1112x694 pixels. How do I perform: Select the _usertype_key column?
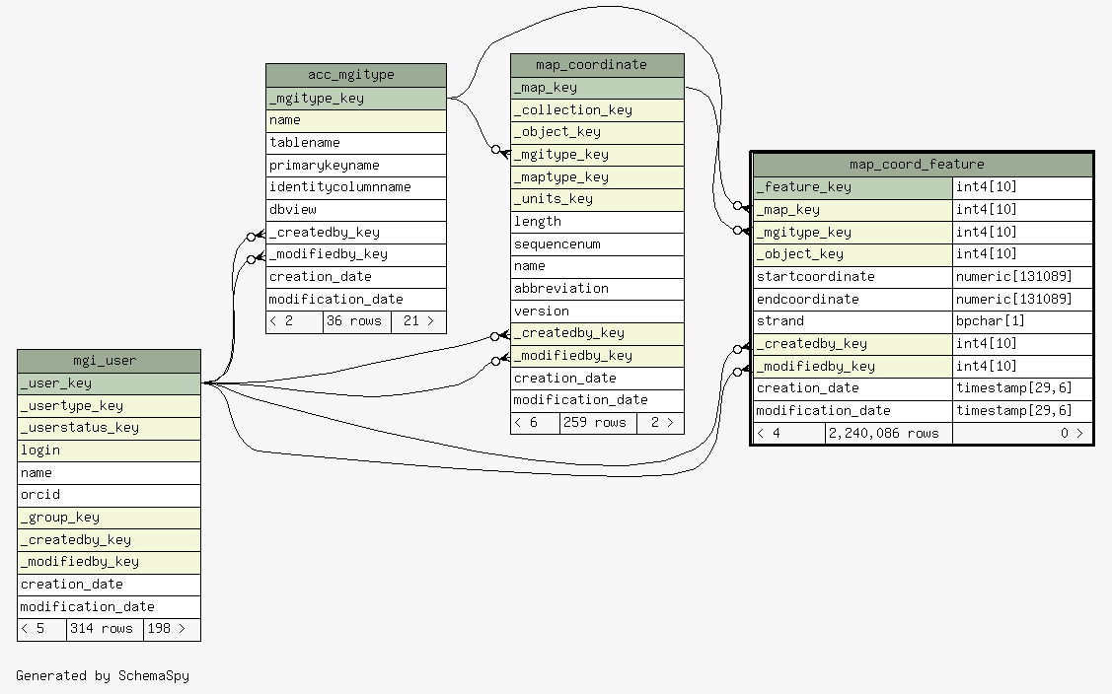click(109, 406)
